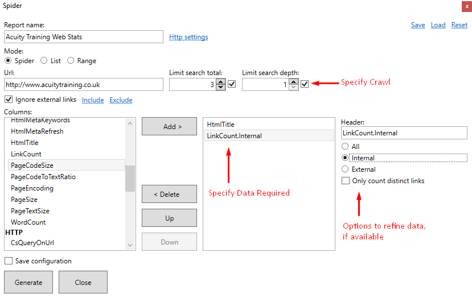472x298 pixels.
Task: Select LinkCount.Internal in chosen columns list
Action: (269, 135)
